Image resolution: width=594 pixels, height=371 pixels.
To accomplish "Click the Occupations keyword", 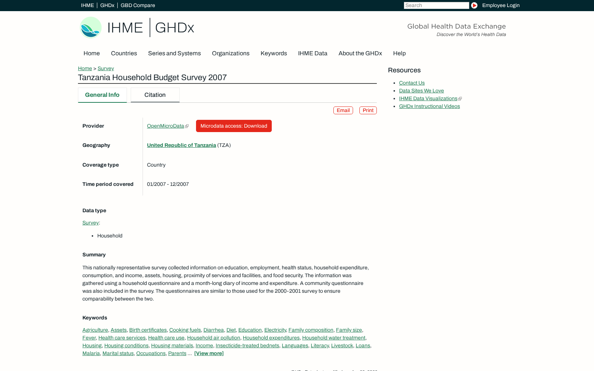I will point(151,353).
